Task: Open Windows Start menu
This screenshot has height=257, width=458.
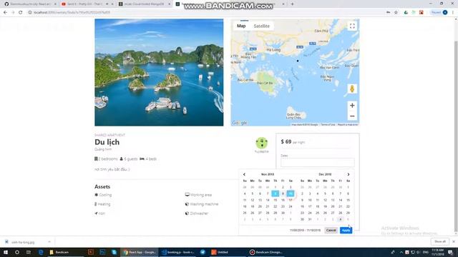Action: (x=6, y=252)
